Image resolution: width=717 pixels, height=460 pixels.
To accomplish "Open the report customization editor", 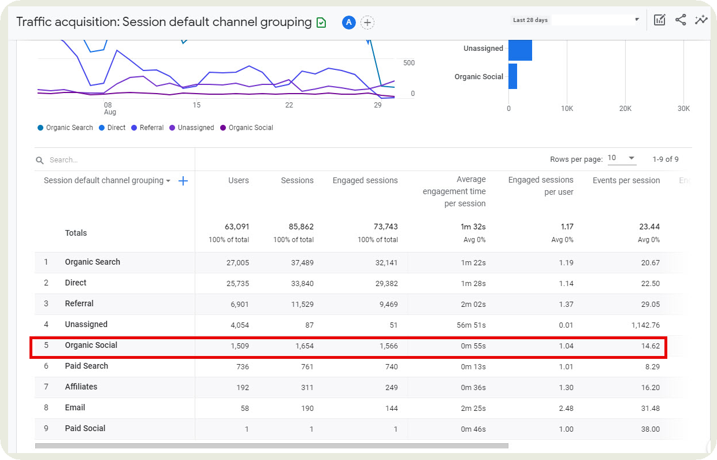I will coord(659,19).
